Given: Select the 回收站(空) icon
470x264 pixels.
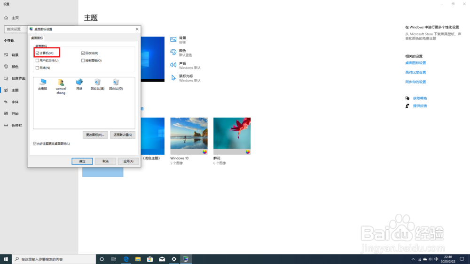Looking at the screenshot, I should coord(116,84).
